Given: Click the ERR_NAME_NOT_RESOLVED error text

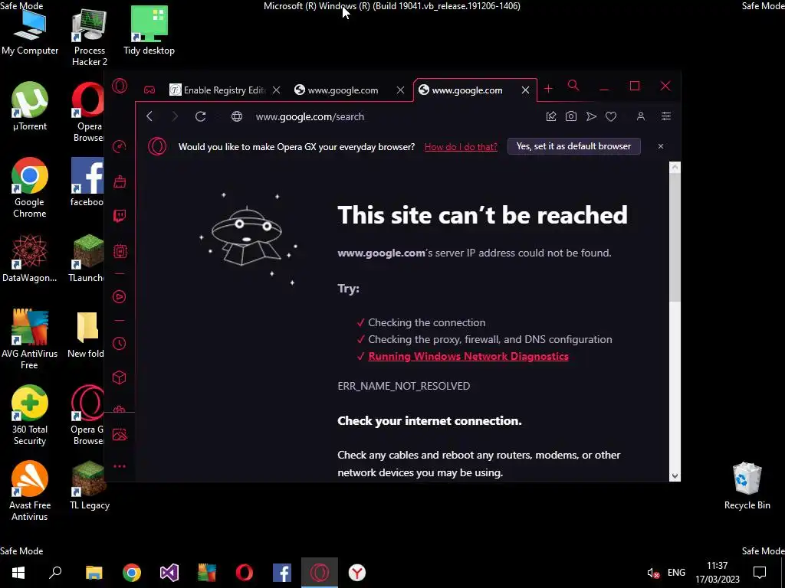Looking at the screenshot, I should [x=403, y=386].
